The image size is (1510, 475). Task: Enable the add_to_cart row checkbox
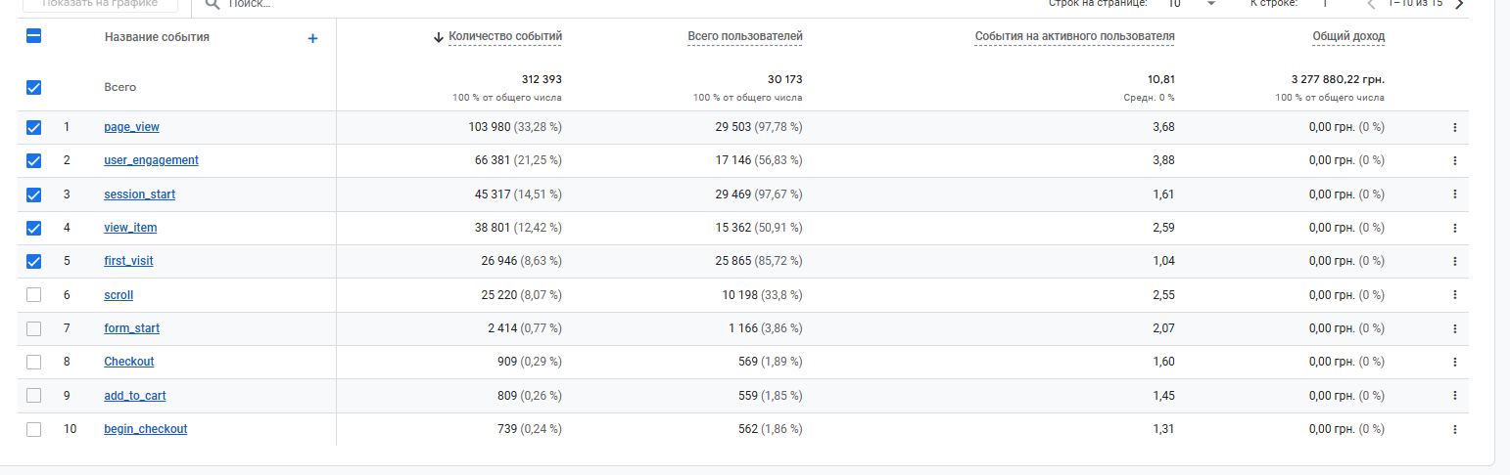(34, 396)
